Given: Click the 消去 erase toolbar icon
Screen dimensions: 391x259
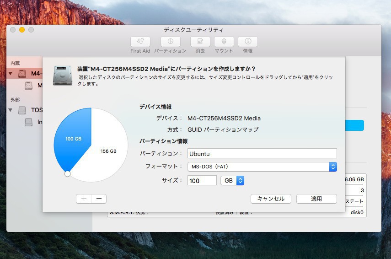Looking at the screenshot, I should coord(200,42).
